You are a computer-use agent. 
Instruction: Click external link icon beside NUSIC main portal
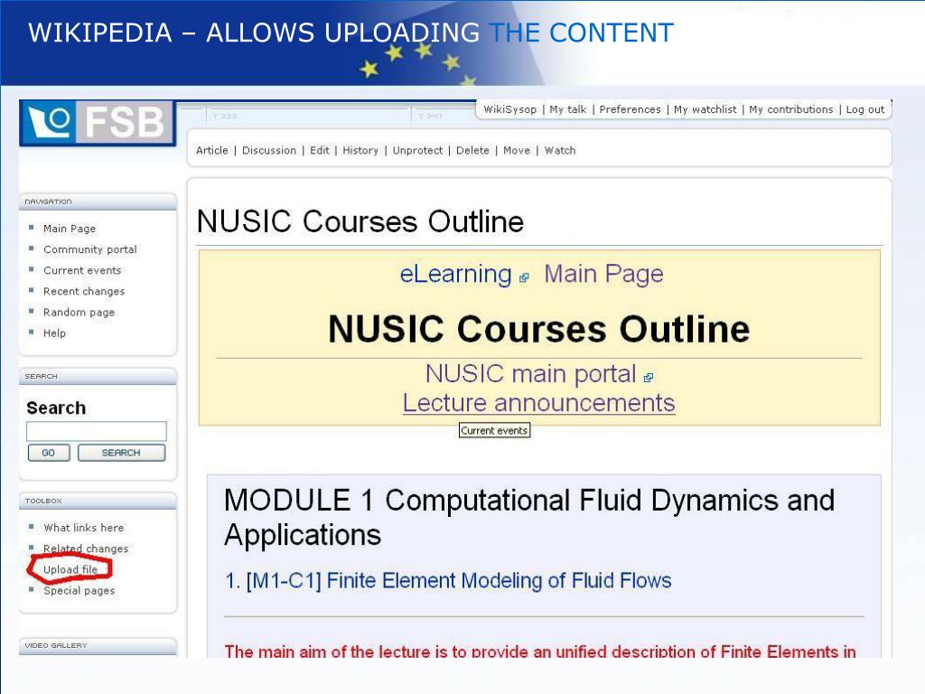(649, 378)
